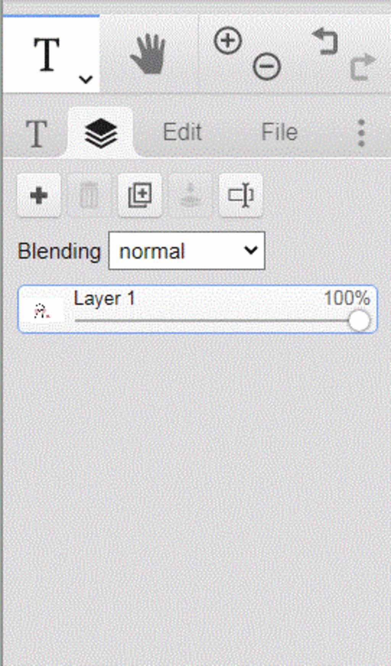
Task: Switch to the Layers tab
Action: click(101, 133)
